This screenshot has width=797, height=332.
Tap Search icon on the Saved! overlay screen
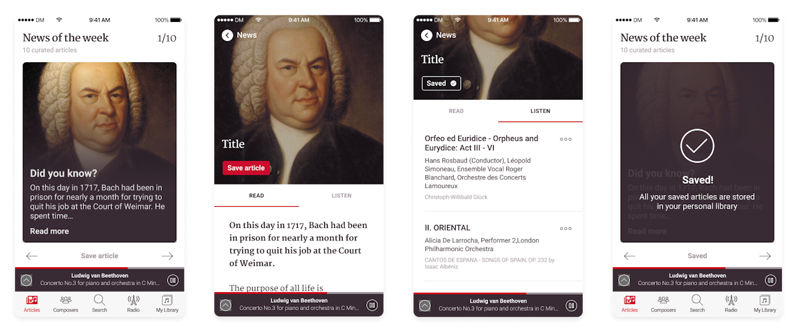[697, 304]
